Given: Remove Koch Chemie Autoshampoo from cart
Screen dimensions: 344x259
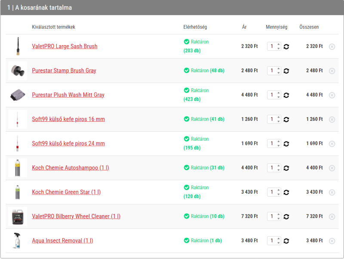Looking at the screenshot, I should coord(332,168).
